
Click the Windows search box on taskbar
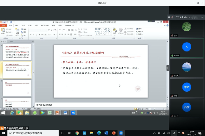point(33,133)
